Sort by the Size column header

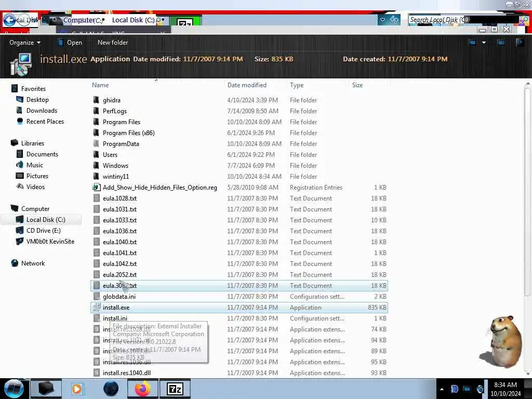[357, 85]
